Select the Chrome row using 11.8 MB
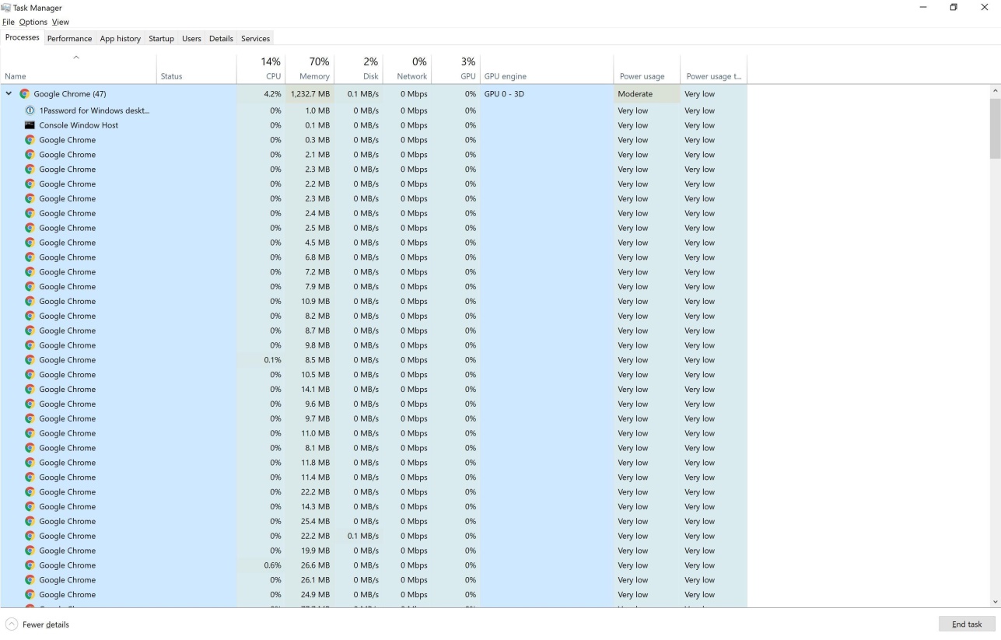Viewport: 1001px width, 640px height. (373, 463)
